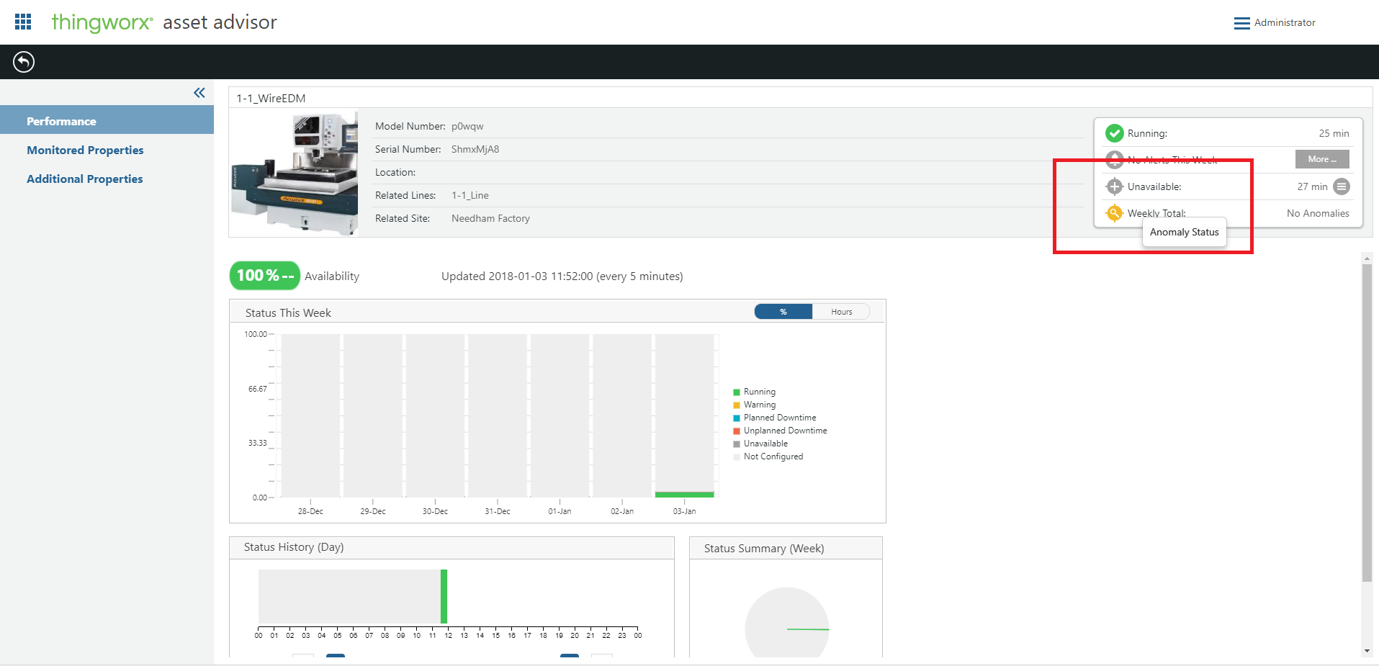
Task: Click the red Unplanned Downtime legend swatch
Action: 737,431
